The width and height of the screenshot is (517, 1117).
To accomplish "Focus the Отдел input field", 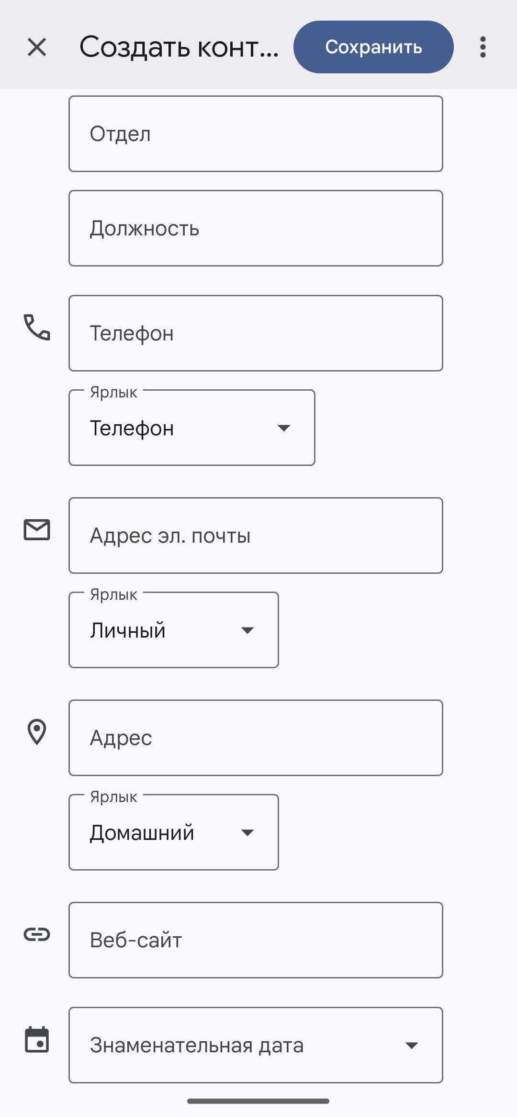I will coord(256,134).
